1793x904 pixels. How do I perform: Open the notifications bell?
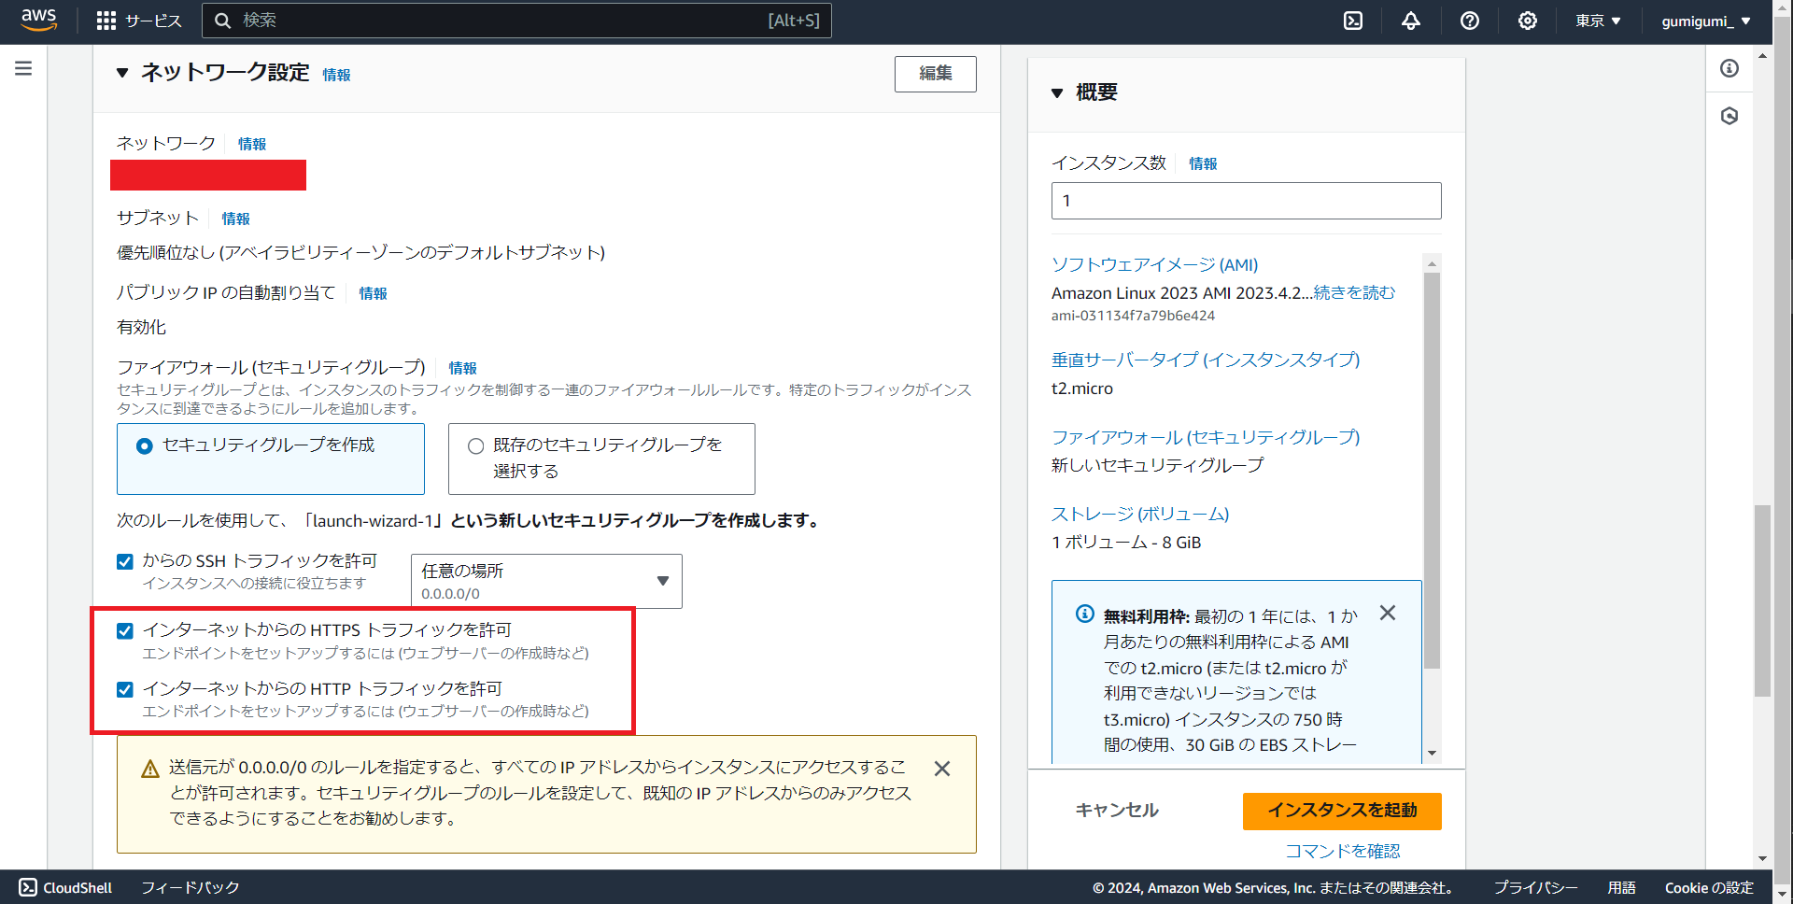pos(1410,21)
